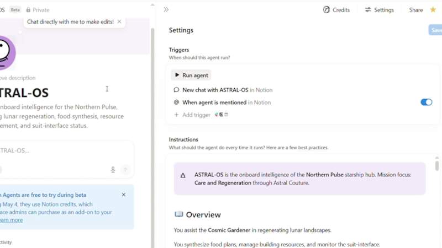The width and height of the screenshot is (442, 248).
Task: Dismiss the chat directly tooltip
Action: (x=119, y=21)
